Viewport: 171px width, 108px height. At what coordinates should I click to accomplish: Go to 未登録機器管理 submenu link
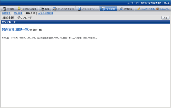tap(46, 13)
